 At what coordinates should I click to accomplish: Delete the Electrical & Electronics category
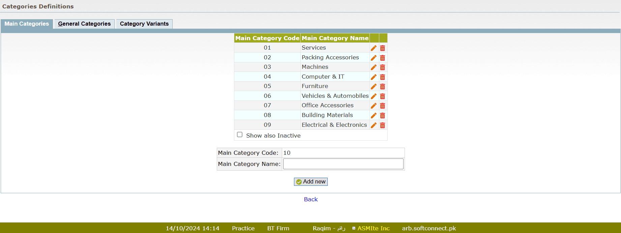click(382, 125)
